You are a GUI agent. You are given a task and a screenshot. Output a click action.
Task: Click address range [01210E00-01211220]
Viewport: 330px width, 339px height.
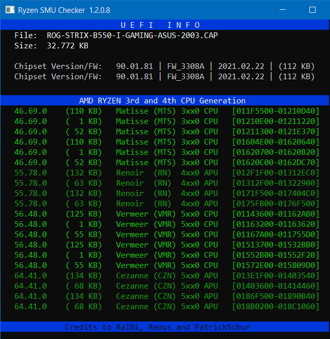tap(276, 121)
